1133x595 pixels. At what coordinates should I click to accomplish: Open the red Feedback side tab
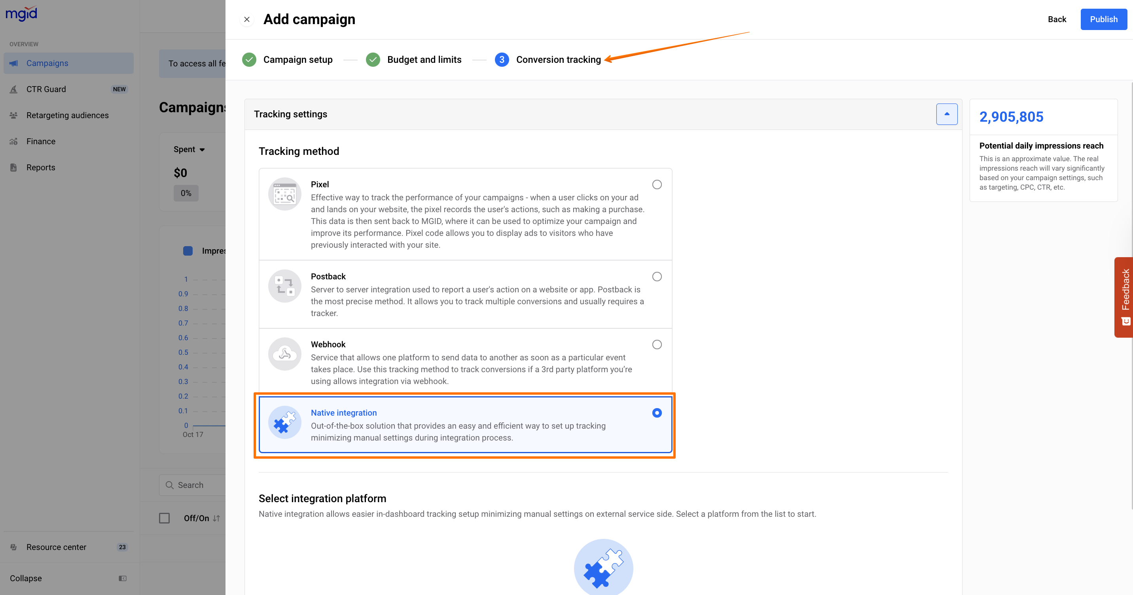click(1124, 297)
